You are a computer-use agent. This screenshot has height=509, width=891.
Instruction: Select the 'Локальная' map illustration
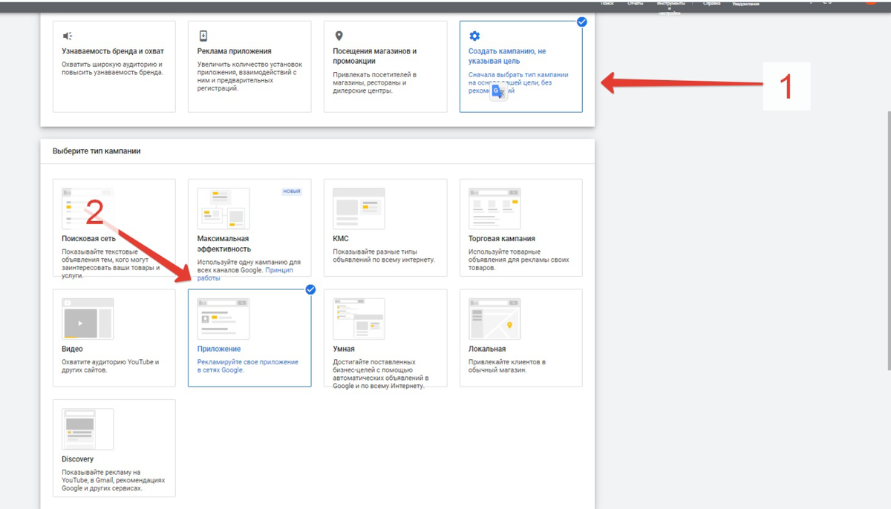[x=495, y=319]
